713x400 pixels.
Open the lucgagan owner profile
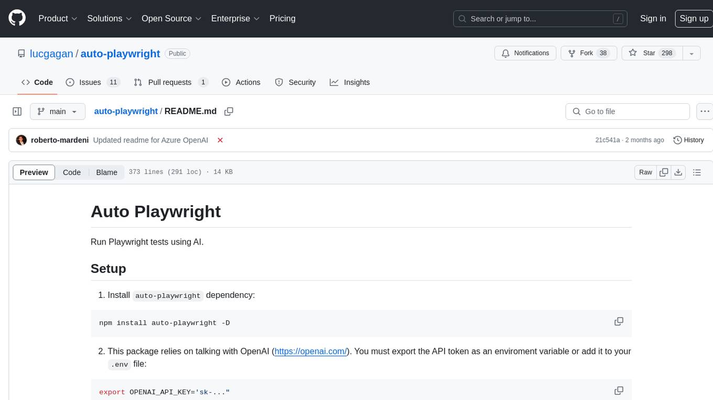[x=51, y=53]
